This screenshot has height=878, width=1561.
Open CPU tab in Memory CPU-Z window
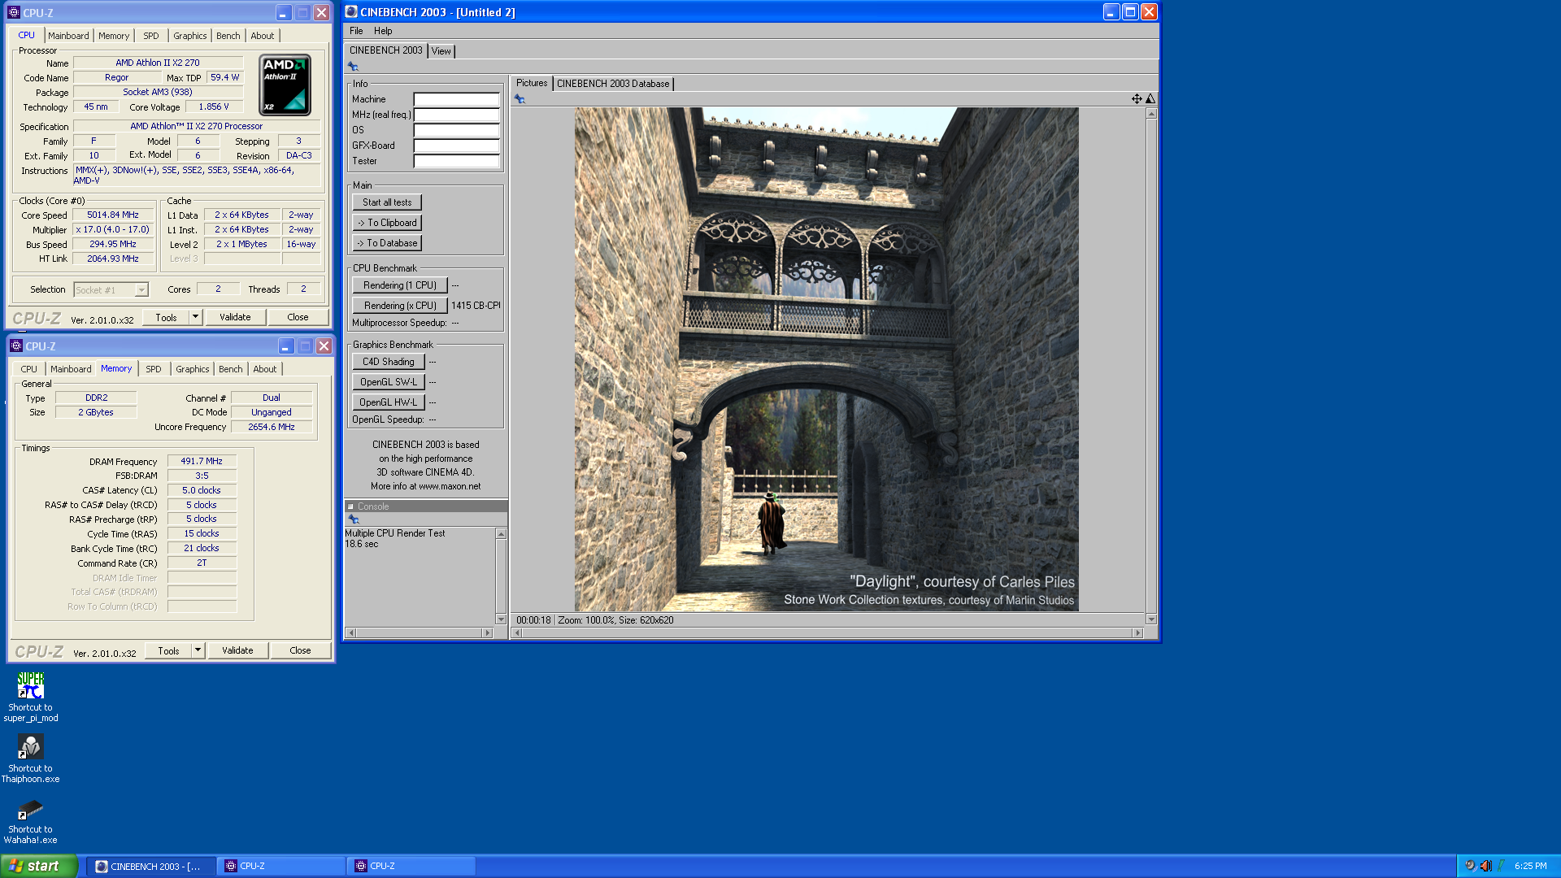pyautogui.click(x=29, y=369)
